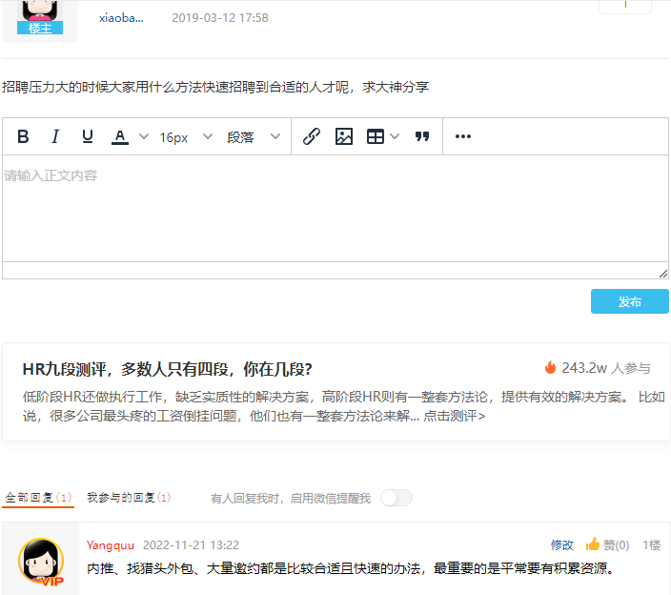Screen dimensions: 671x595
Task: Like the reply with thumbs-up icon
Action: 593,544
